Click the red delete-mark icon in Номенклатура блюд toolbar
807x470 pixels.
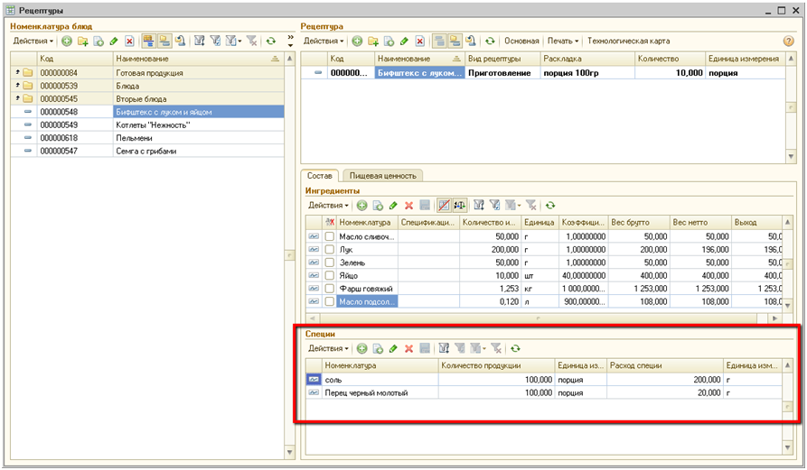[x=129, y=41]
